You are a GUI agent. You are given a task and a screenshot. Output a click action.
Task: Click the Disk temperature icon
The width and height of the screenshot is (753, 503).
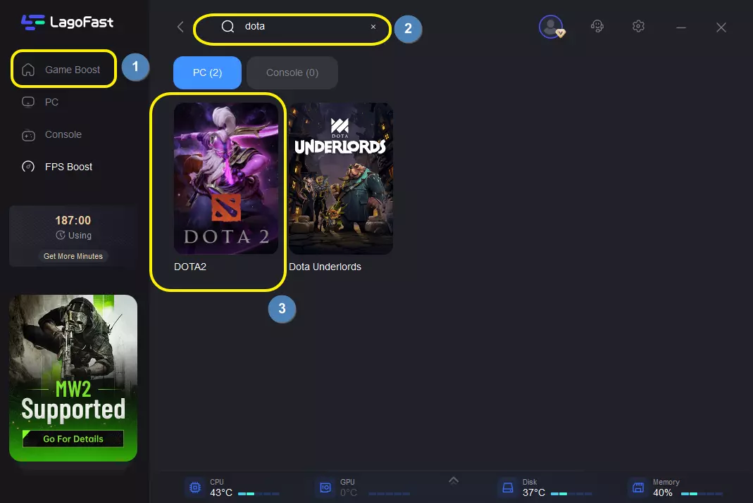tap(506, 488)
